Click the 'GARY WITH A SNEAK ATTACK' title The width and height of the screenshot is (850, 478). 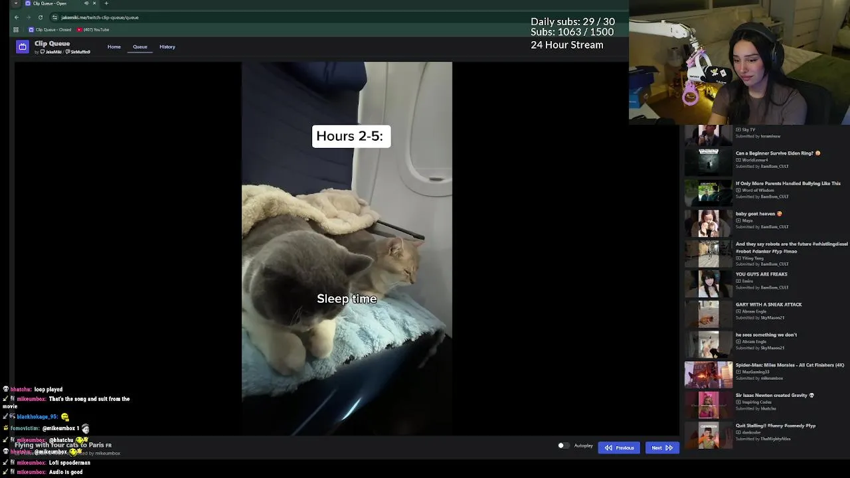coord(769,305)
